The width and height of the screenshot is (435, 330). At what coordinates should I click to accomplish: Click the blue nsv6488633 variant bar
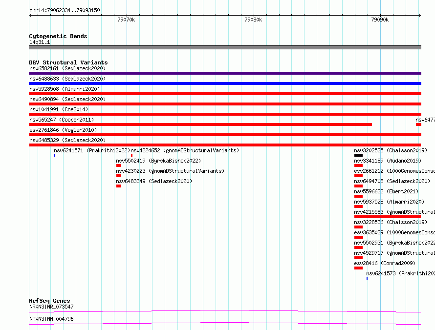tap(225, 83)
